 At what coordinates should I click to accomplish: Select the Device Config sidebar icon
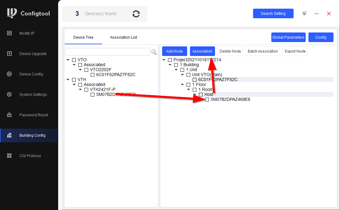tap(9, 74)
